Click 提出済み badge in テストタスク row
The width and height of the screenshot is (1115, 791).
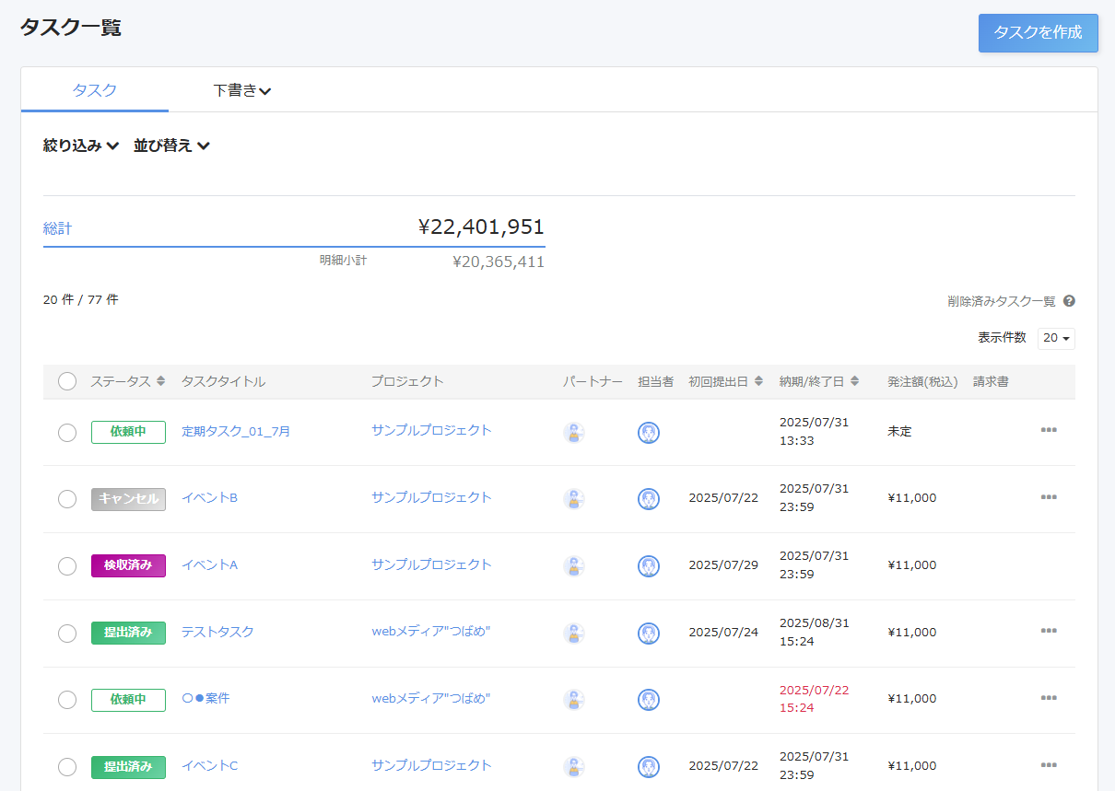(x=128, y=633)
